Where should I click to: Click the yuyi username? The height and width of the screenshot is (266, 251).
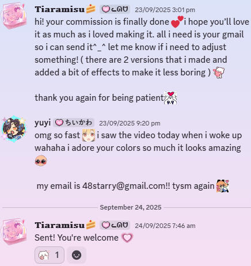coord(43,123)
